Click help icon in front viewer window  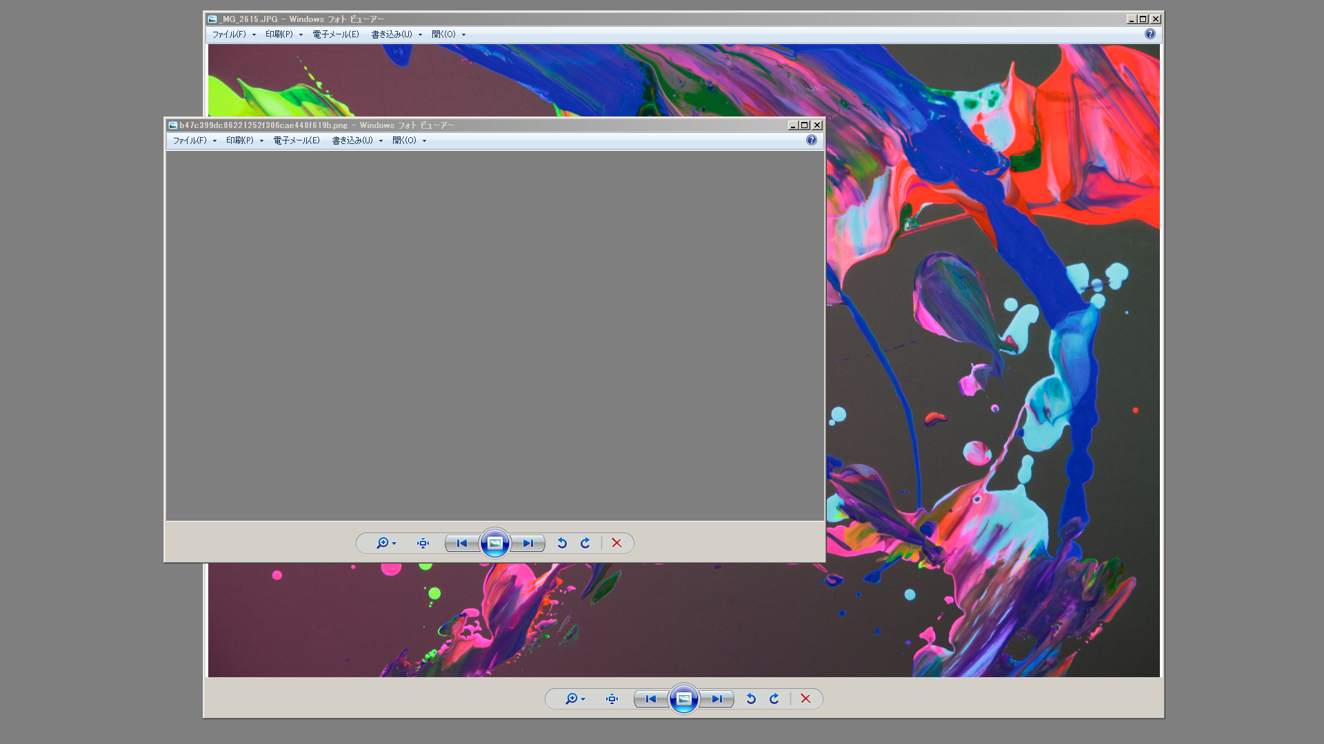click(x=812, y=141)
